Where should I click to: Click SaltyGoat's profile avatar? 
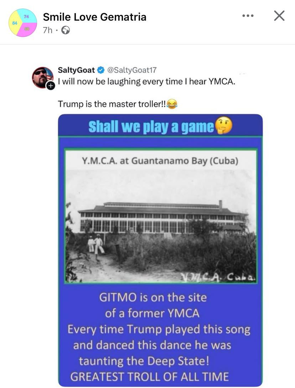point(43,77)
